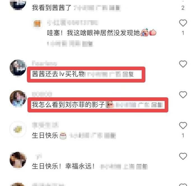
Task: Open avatar of the '茜茜还去lv买礼物' commenter
Action: click(x=18, y=68)
